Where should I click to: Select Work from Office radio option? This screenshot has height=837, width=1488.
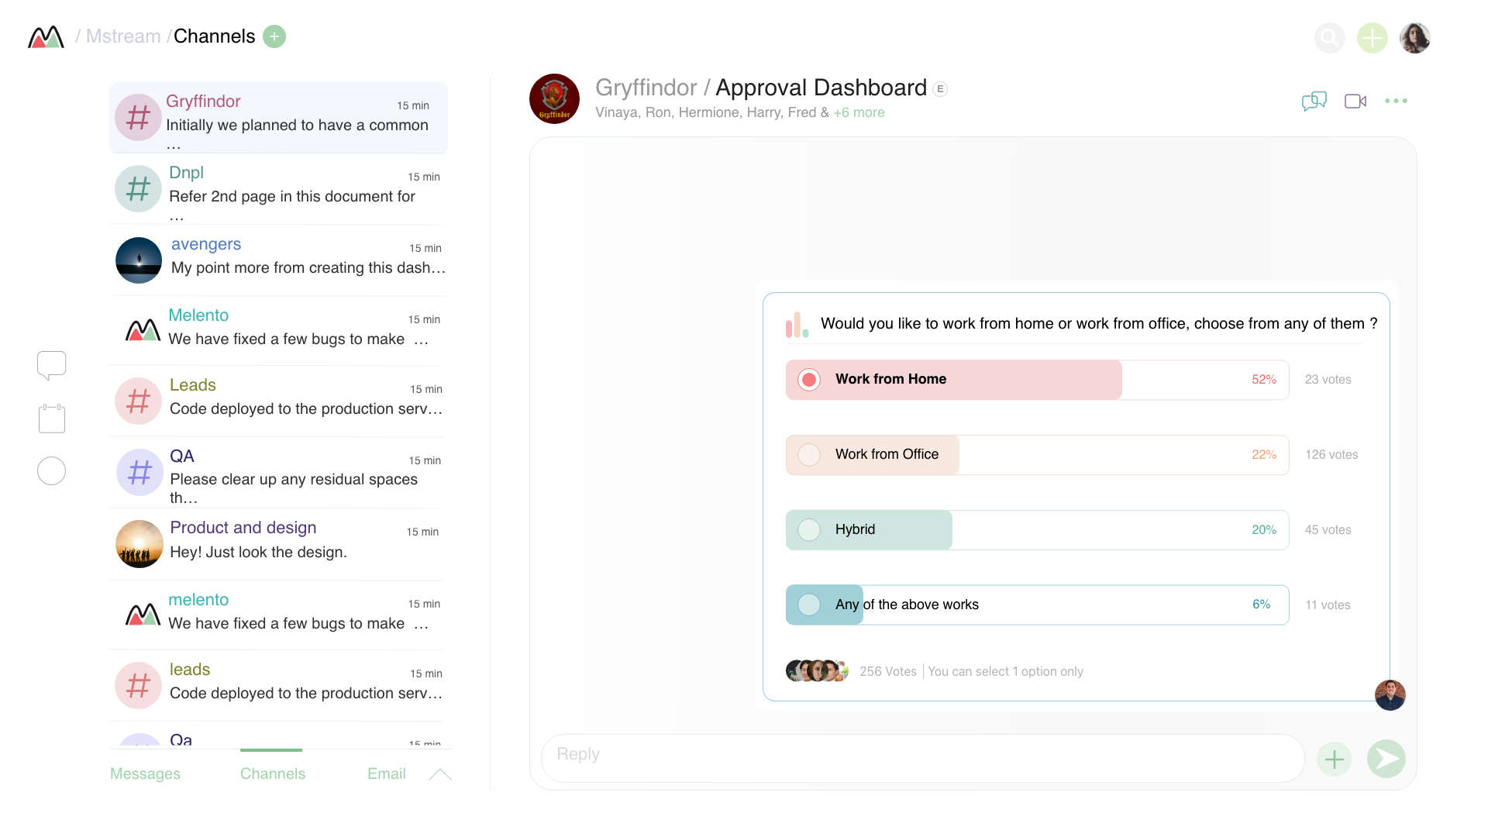[x=809, y=455]
